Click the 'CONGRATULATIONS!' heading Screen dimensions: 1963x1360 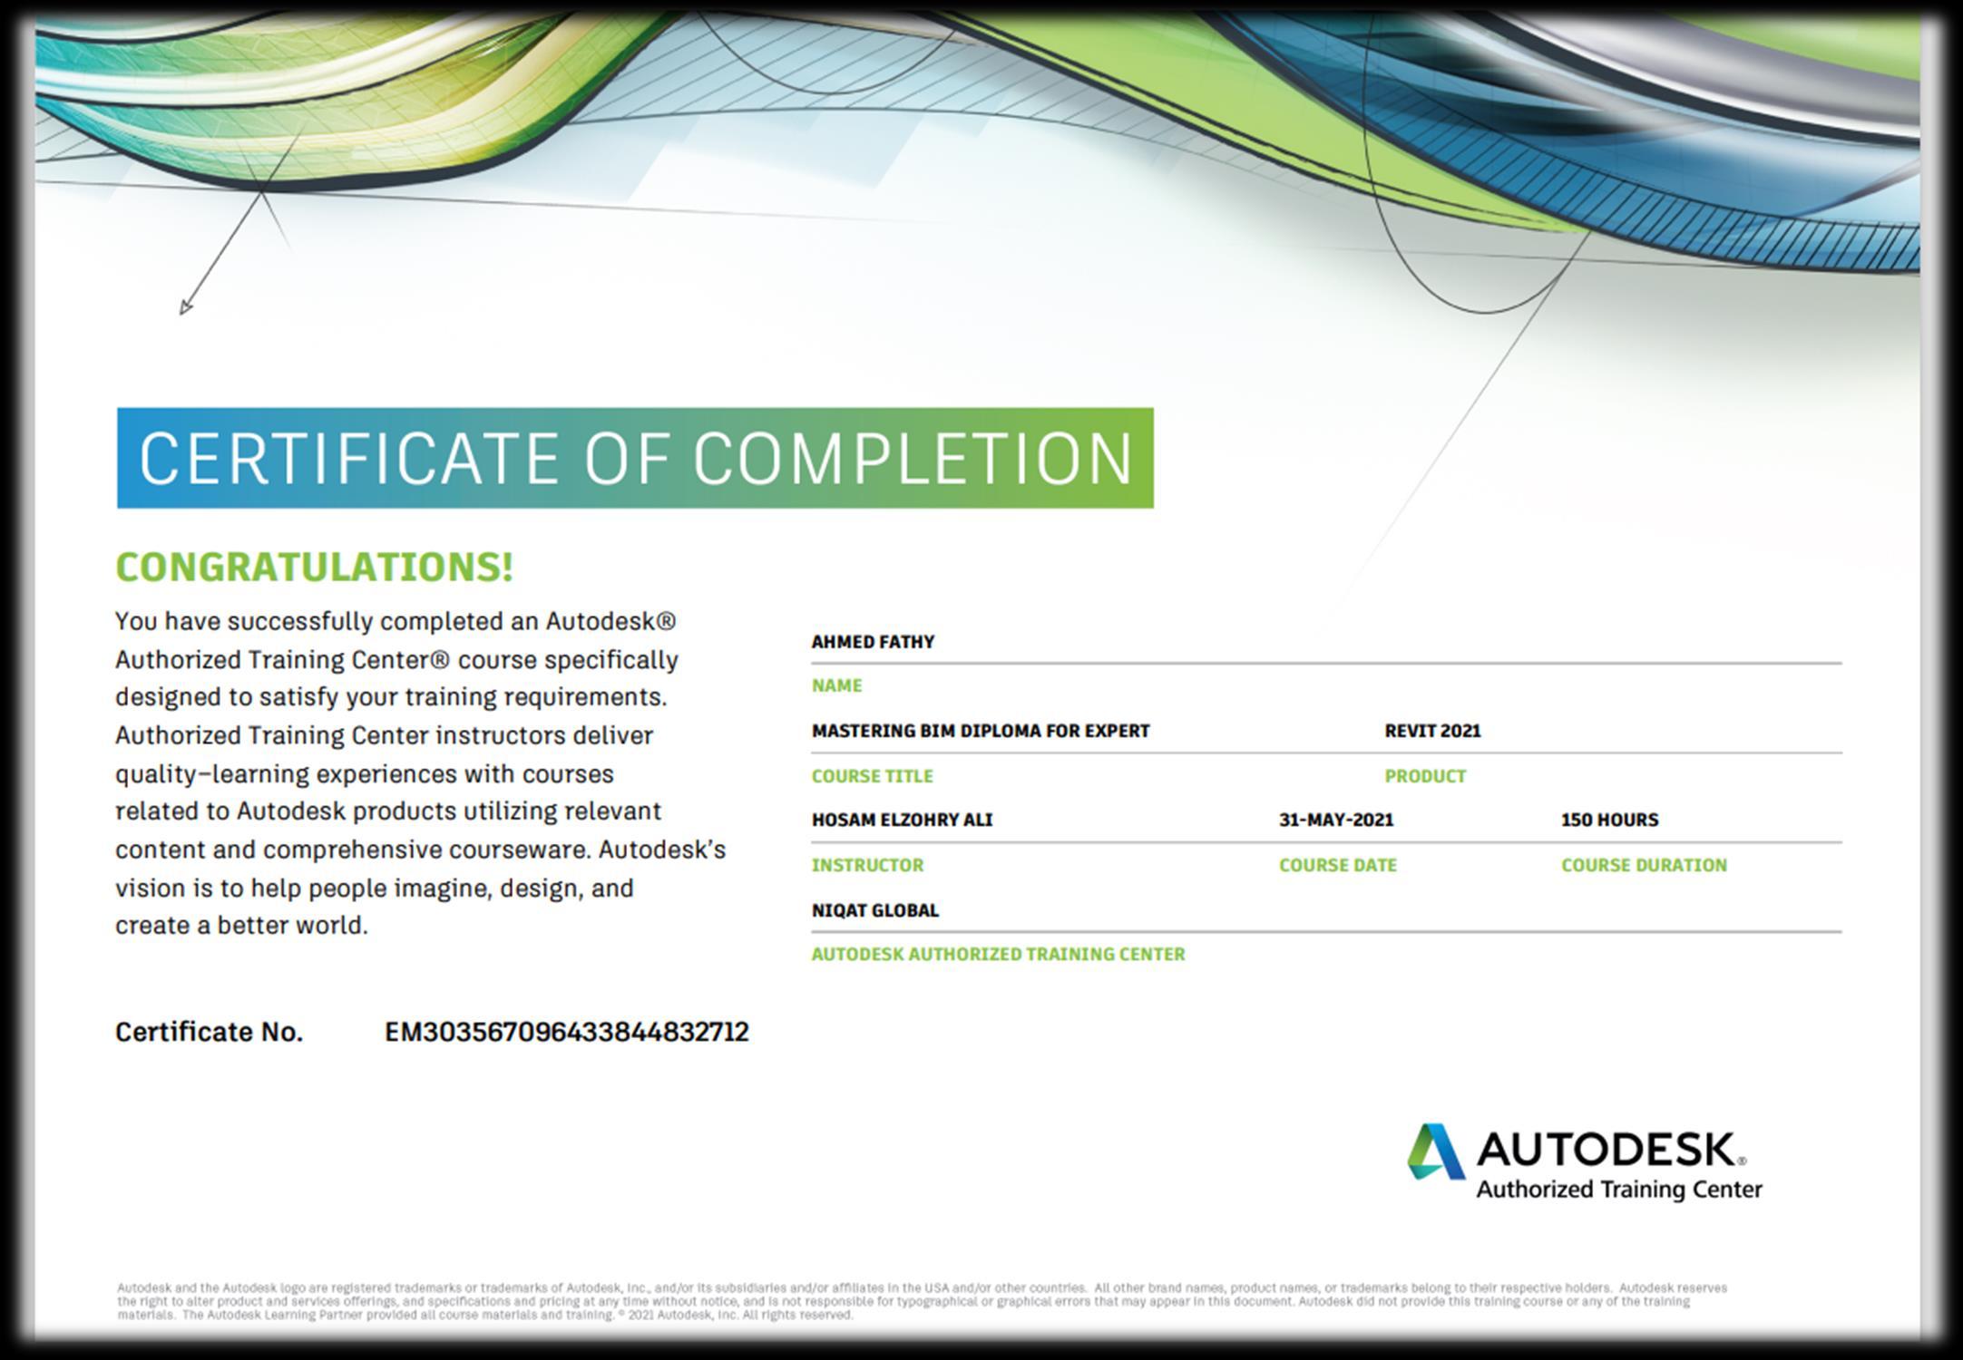point(315,568)
